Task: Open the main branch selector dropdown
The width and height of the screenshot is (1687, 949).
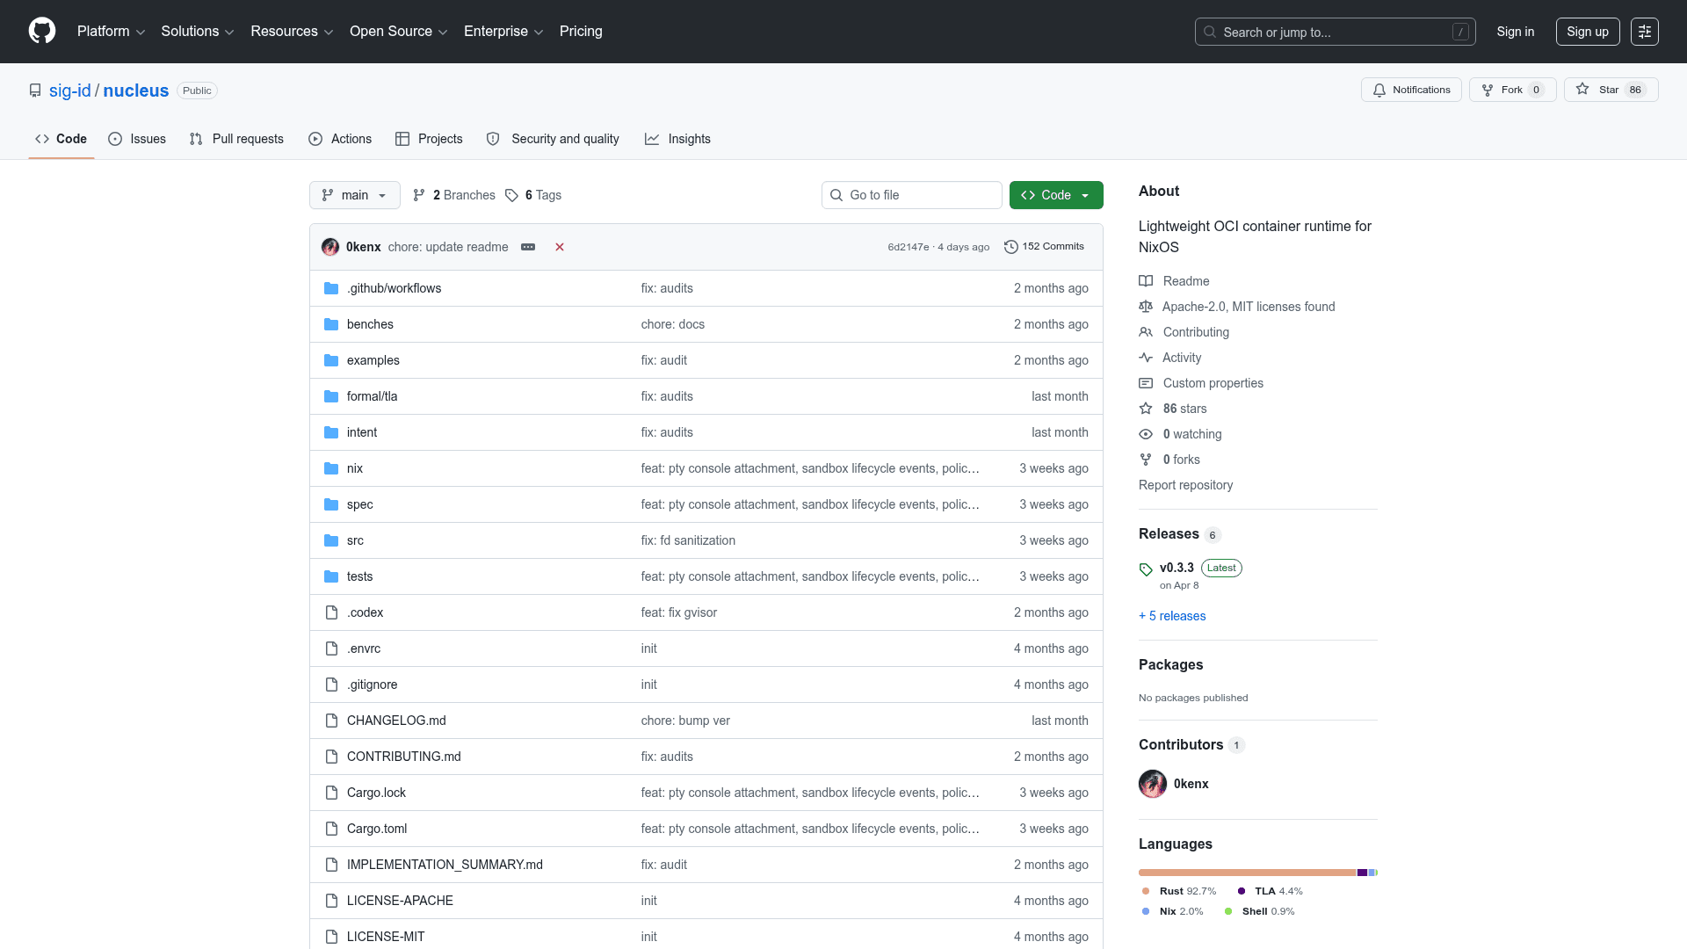Action: 355,195
